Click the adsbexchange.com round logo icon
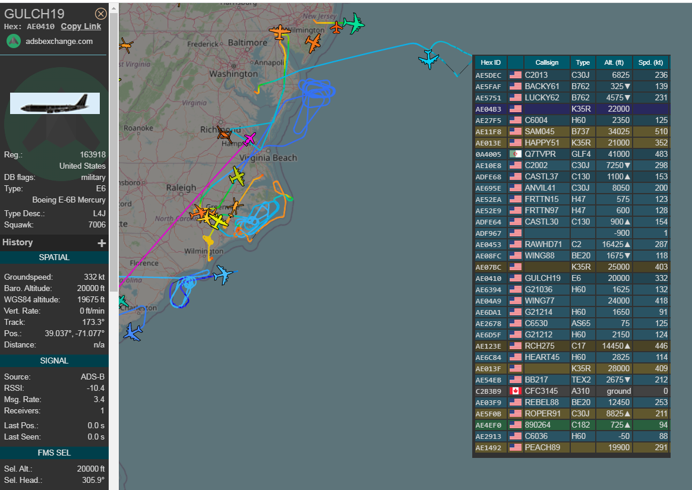The height and width of the screenshot is (490, 692). tap(14, 41)
